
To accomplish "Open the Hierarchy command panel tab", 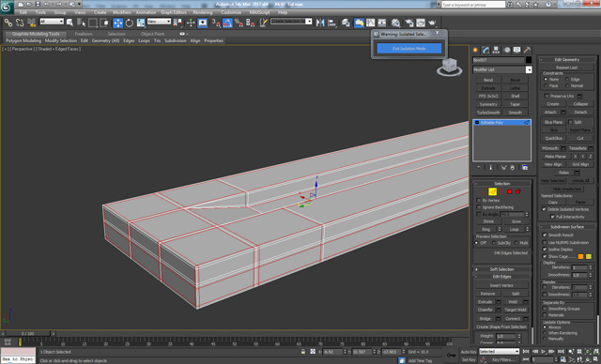I will coord(497,50).
